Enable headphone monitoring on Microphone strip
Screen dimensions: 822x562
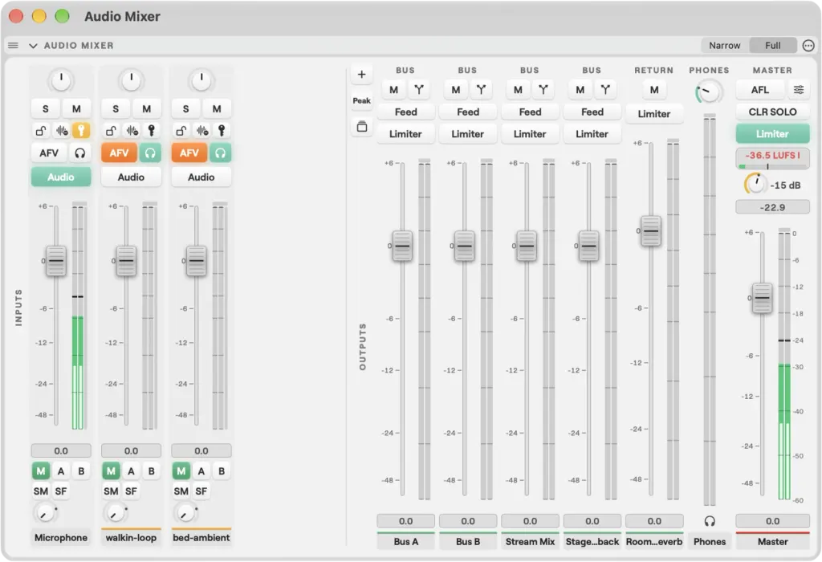[x=79, y=153]
